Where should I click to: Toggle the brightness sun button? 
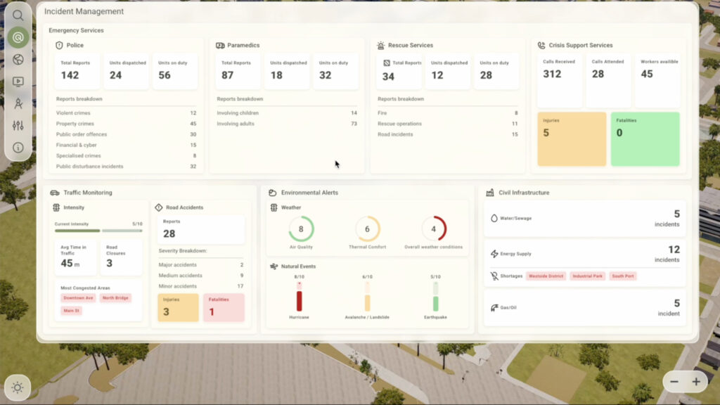click(x=18, y=387)
